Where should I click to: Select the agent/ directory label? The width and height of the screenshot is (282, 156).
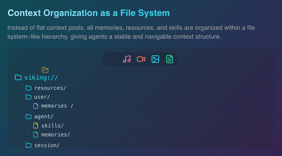click(x=44, y=116)
